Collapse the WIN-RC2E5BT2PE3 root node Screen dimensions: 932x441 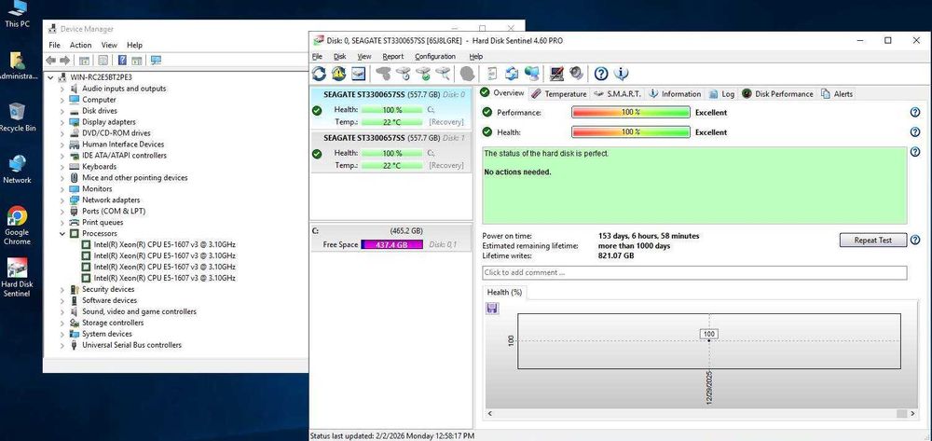[51, 77]
